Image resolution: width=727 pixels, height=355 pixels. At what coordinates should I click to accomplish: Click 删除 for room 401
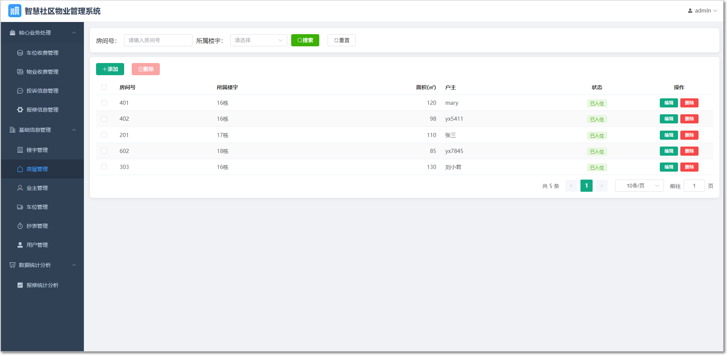pos(689,103)
